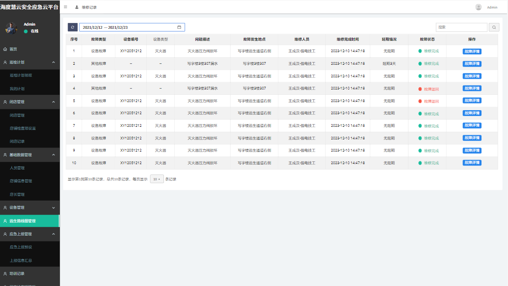508x286 pixels.
Task: Click the user profile photo in sidebar
Action: point(11,28)
